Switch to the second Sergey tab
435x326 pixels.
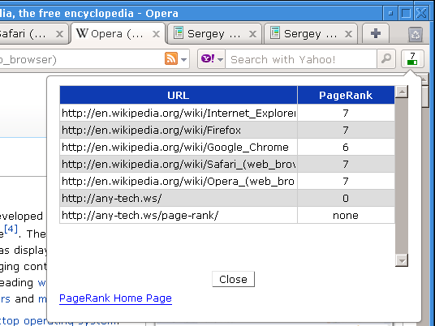[x=311, y=34]
